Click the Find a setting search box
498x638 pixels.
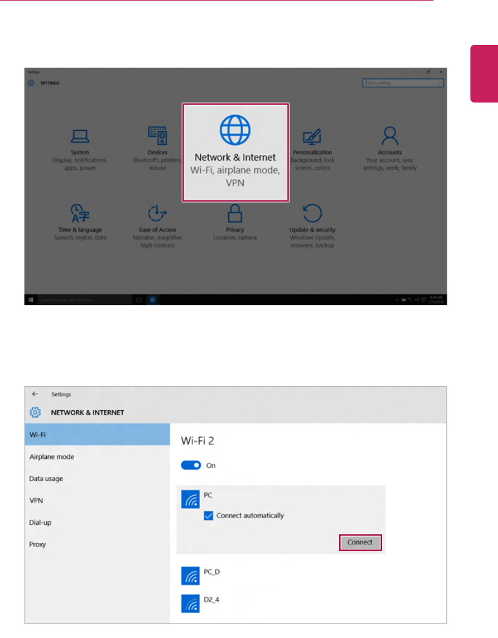tap(403, 83)
